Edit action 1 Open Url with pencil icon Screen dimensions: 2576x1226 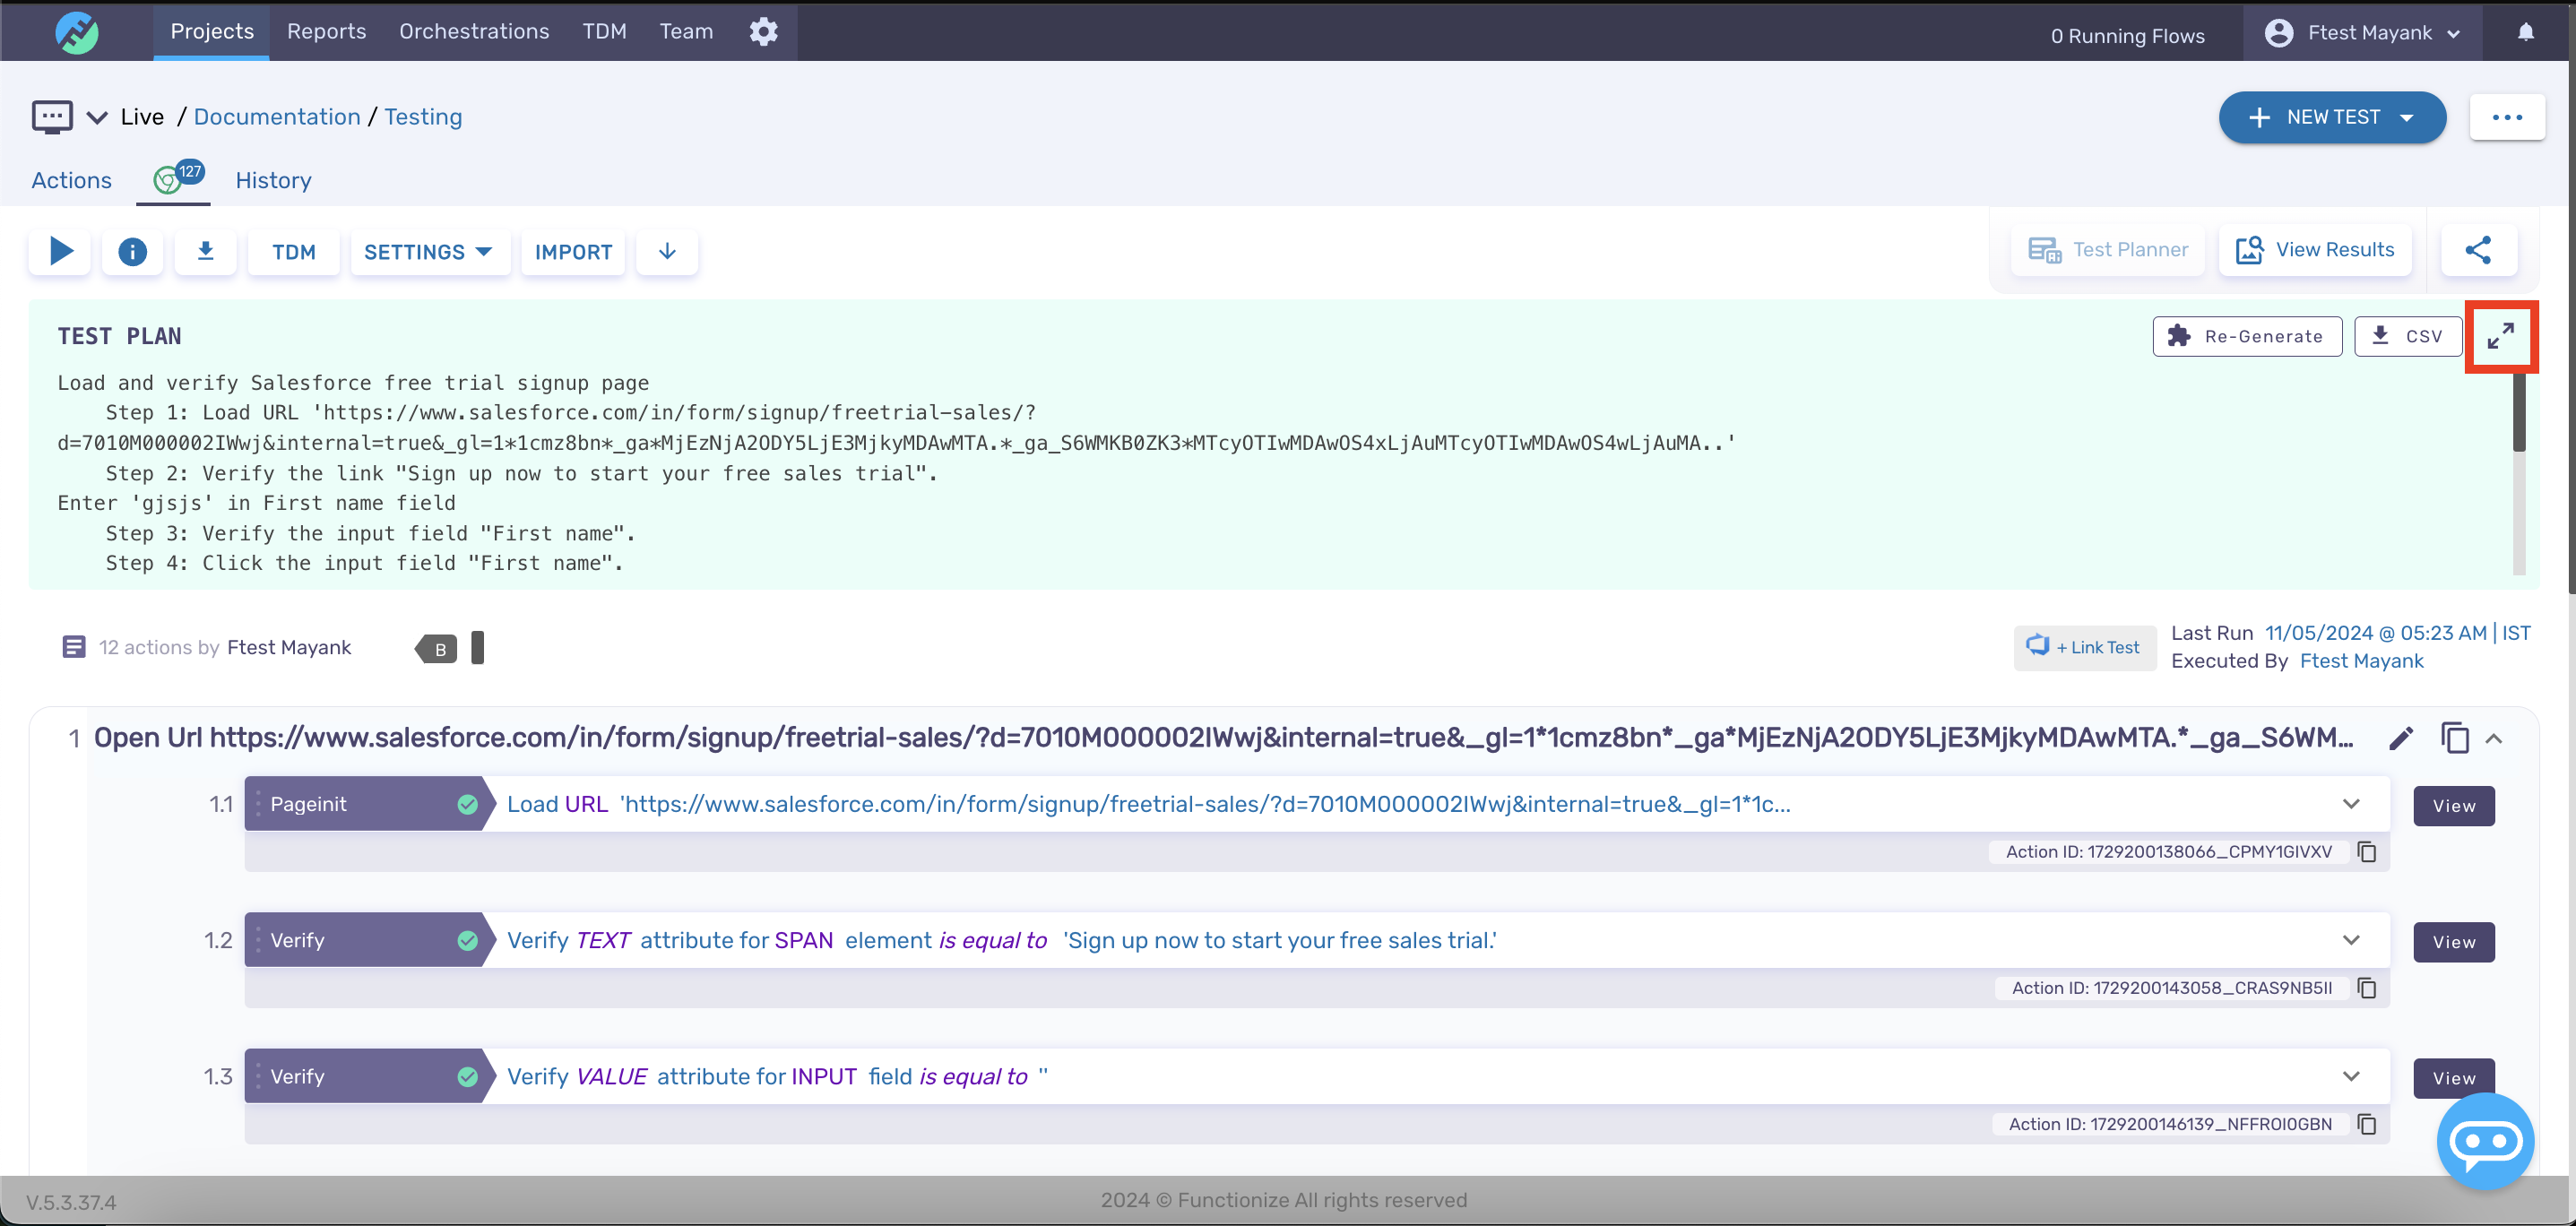[2401, 739]
